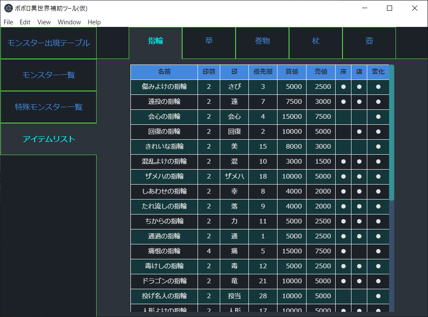Click the 床 dot in 痛恨の指輪 row
The height and width of the screenshot is (317, 428).
(x=343, y=251)
